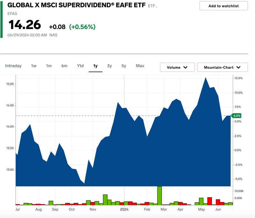Click the Global X MSCI SuperDividend title
The image size is (255, 218).
coord(76,5)
